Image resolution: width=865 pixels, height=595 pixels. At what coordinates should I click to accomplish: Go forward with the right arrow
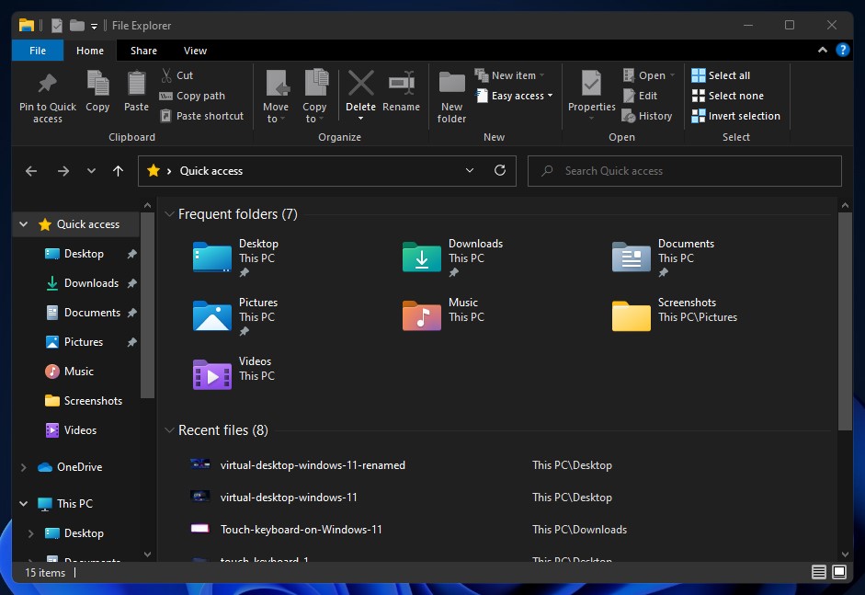[x=63, y=171]
